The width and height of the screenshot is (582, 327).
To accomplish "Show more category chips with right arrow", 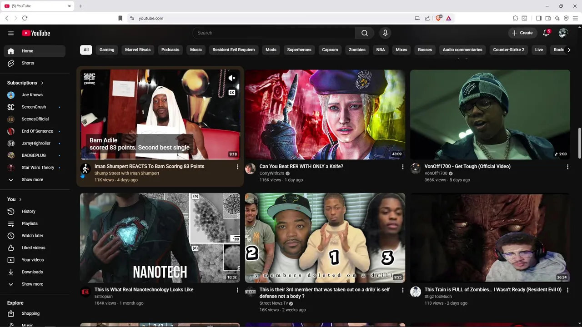I will click(x=569, y=50).
